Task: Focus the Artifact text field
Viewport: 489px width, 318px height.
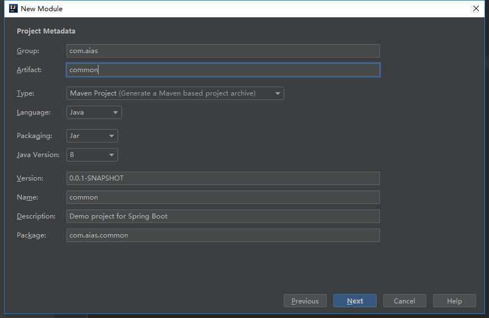Action: pyautogui.click(x=223, y=70)
